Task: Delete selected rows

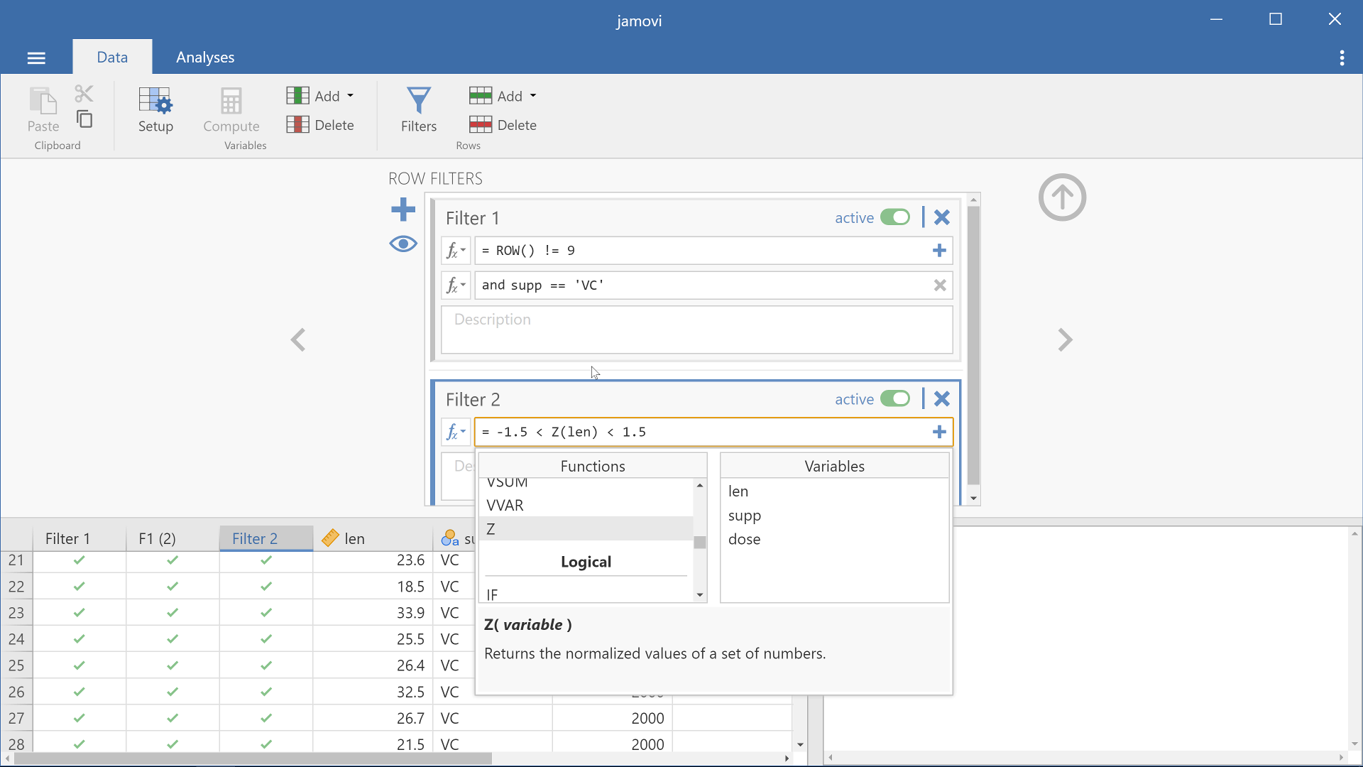Action: [x=503, y=125]
